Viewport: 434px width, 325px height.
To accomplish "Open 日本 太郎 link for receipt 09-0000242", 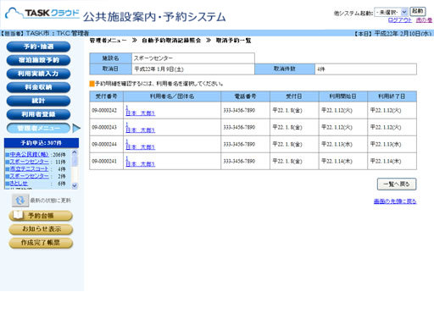I will tap(141, 113).
